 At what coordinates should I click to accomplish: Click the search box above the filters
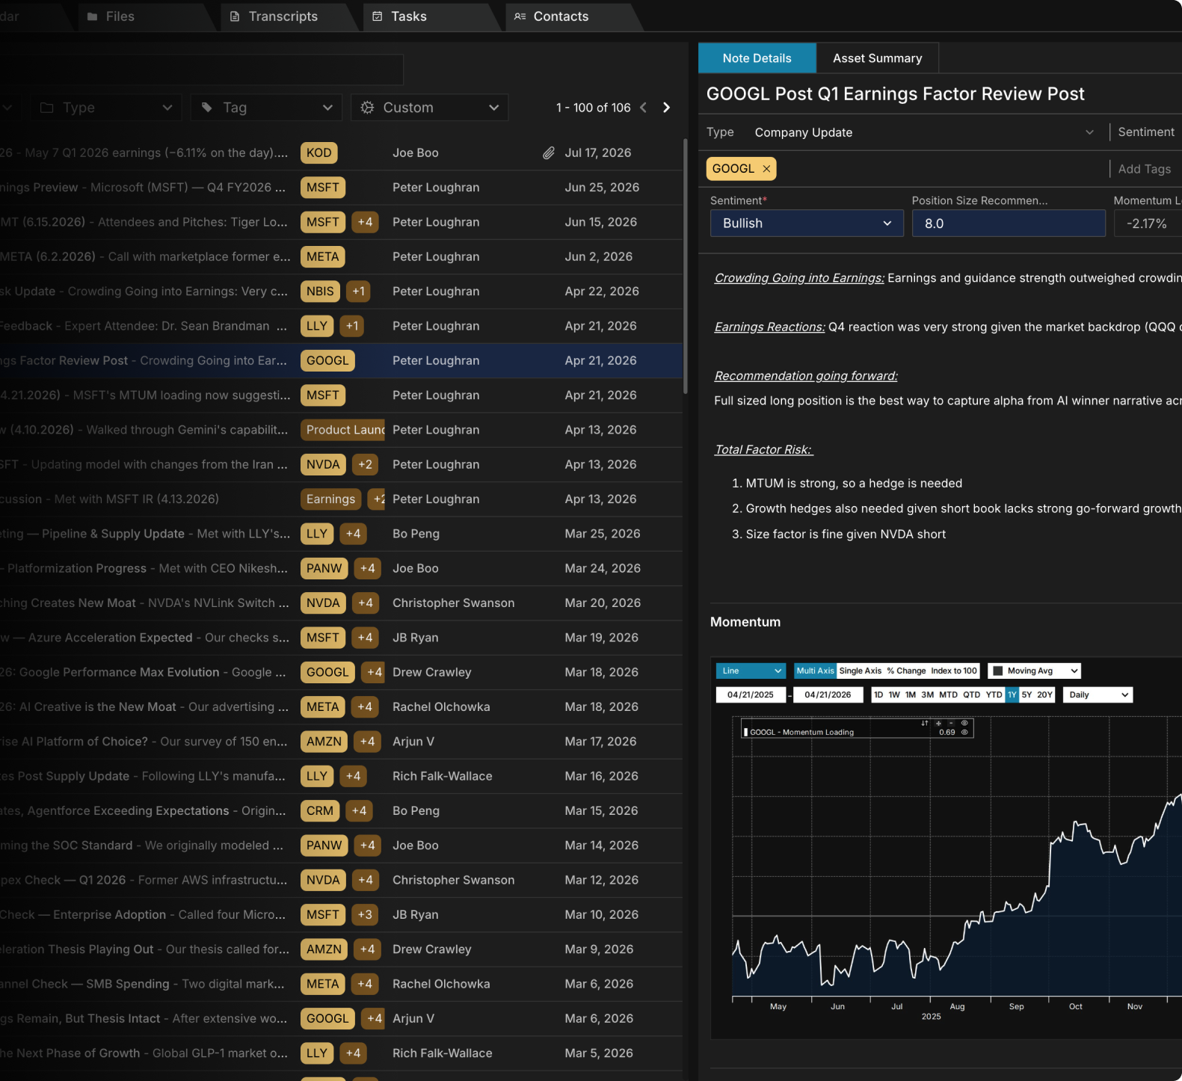(200, 70)
